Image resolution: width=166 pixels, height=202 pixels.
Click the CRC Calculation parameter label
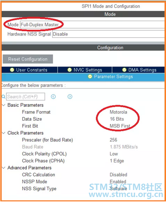[39, 175]
